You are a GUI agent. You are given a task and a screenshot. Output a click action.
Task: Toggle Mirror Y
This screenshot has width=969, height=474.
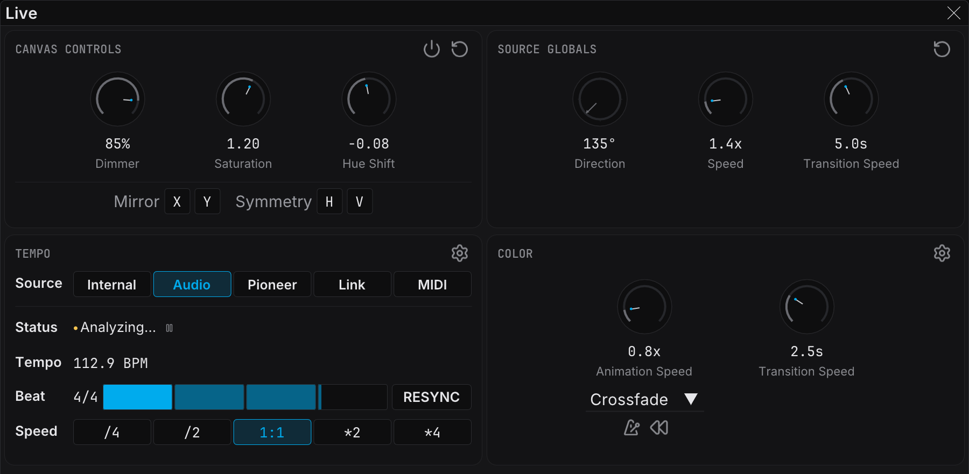click(x=207, y=201)
